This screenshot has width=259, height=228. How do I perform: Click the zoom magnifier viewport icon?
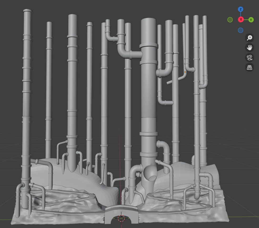point(249,38)
